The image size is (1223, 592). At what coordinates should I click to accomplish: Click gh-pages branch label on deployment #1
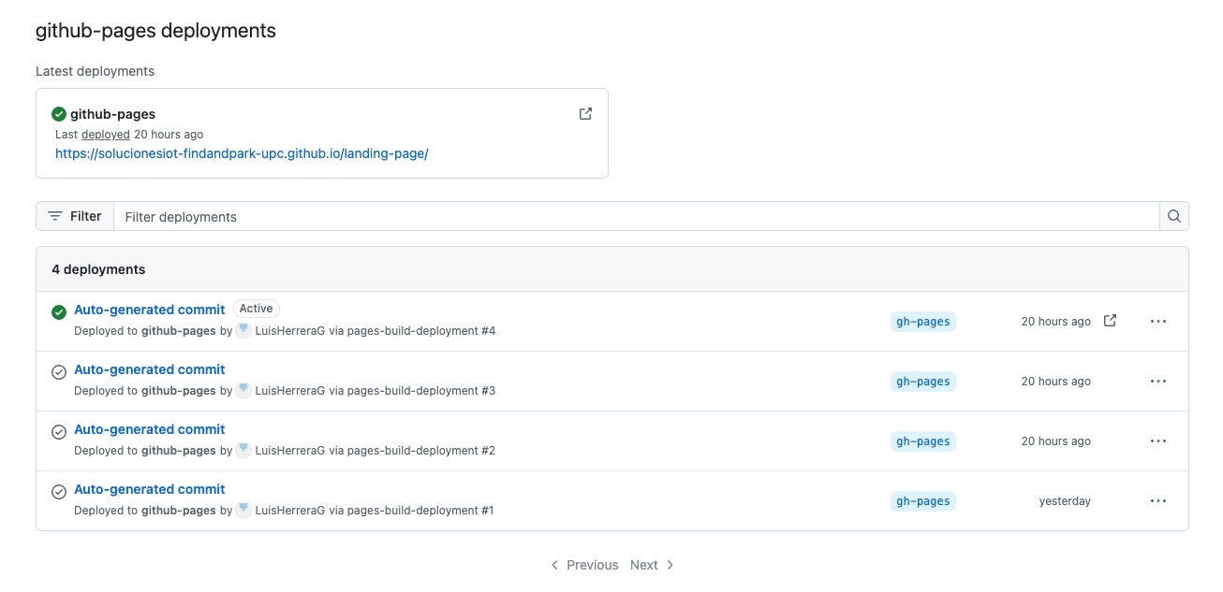(x=923, y=501)
